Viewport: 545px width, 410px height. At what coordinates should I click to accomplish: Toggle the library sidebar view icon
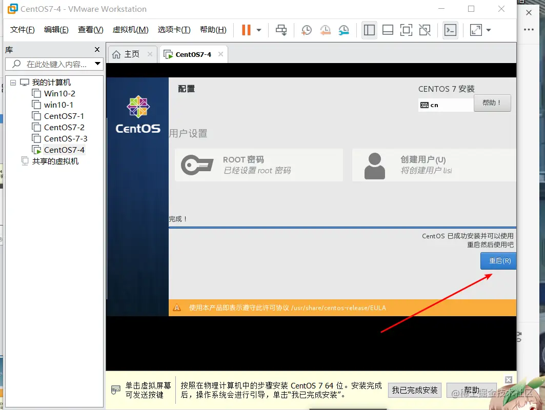pos(369,30)
